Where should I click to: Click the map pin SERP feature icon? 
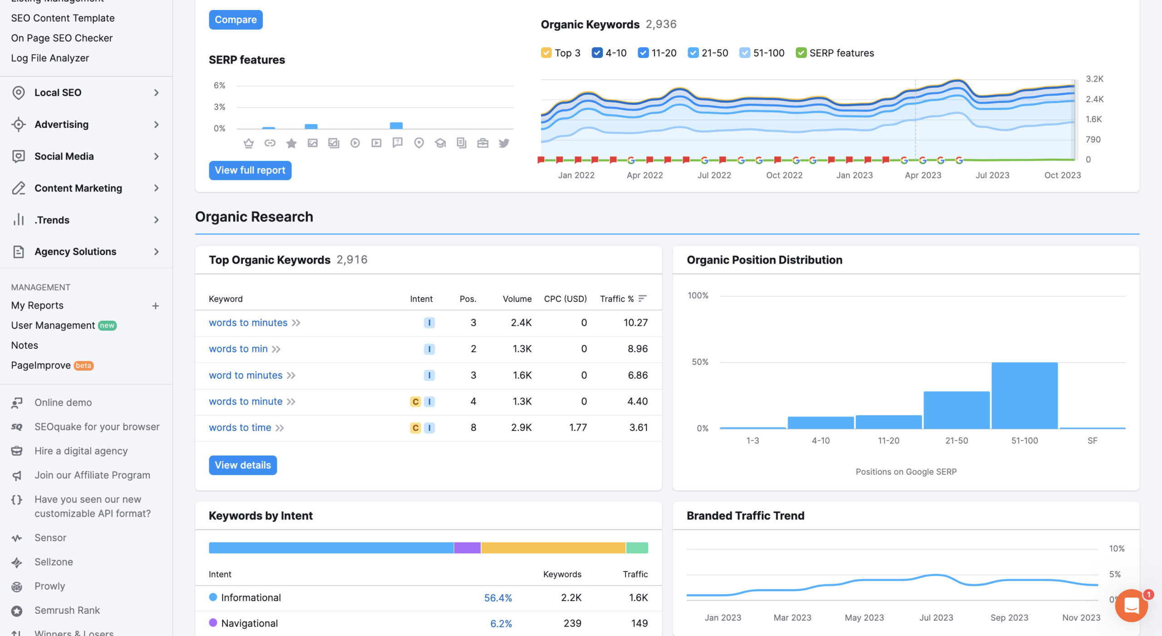(419, 143)
